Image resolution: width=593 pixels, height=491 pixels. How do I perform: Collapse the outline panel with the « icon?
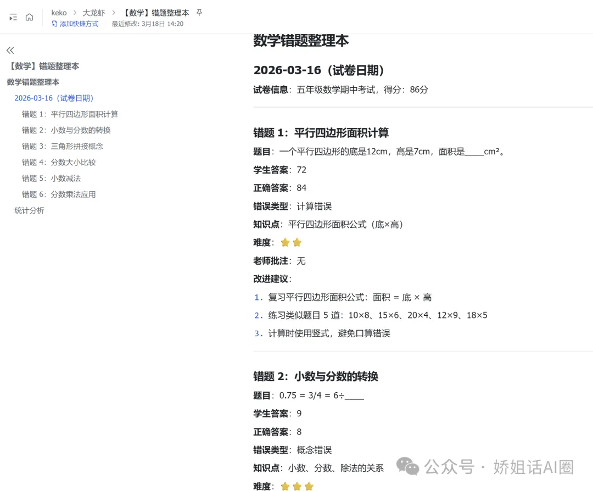pyautogui.click(x=10, y=50)
